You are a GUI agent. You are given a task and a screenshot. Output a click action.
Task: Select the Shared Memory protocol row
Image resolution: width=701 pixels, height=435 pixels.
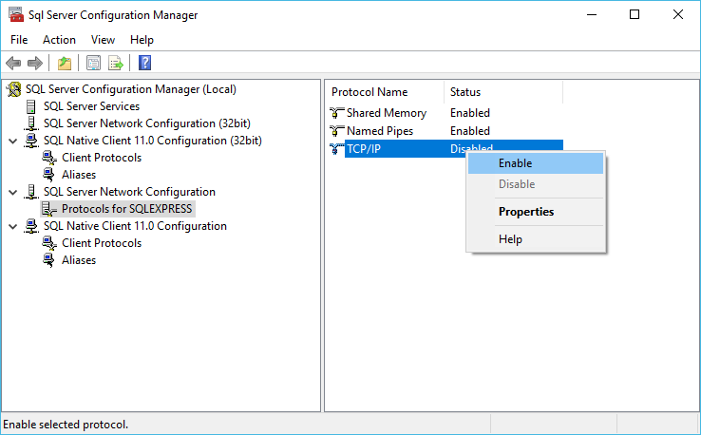pyautogui.click(x=387, y=113)
